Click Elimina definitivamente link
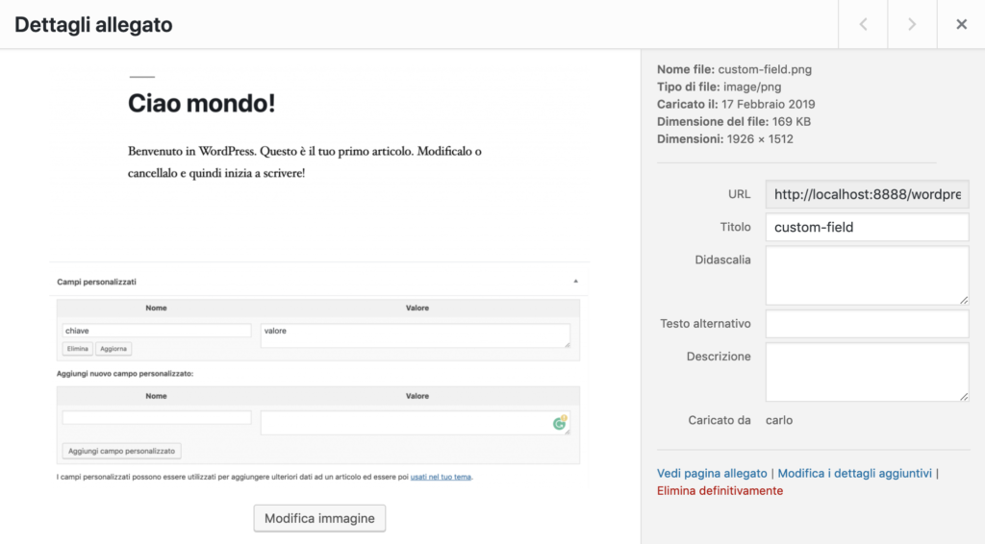 [x=720, y=491]
